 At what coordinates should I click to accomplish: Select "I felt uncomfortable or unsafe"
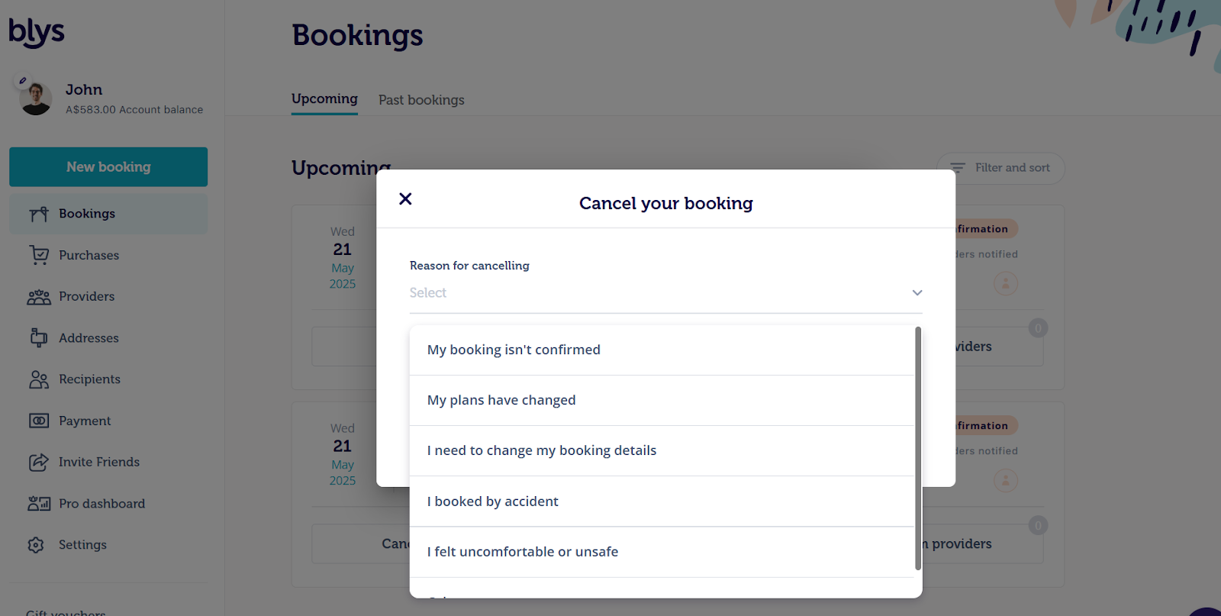(x=662, y=552)
